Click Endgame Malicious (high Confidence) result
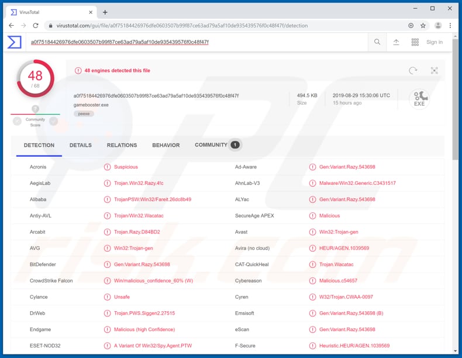Image resolution: width=462 pixels, height=358 pixels. (144, 329)
